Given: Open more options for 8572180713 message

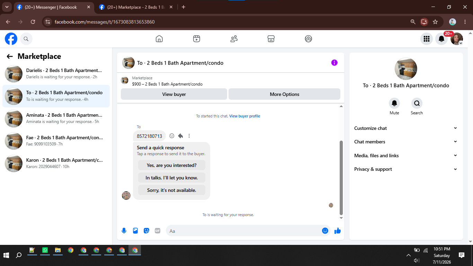Looking at the screenshot, I should pyautogui.click(x=189, y=136).
